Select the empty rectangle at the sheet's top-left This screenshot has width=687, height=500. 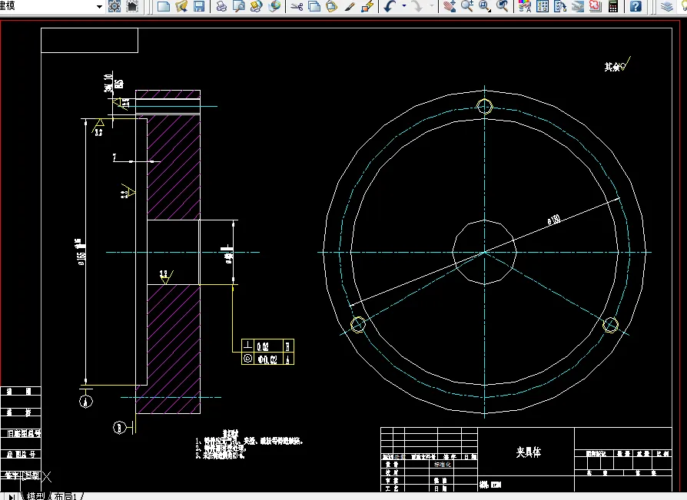[x=90, y=40]
